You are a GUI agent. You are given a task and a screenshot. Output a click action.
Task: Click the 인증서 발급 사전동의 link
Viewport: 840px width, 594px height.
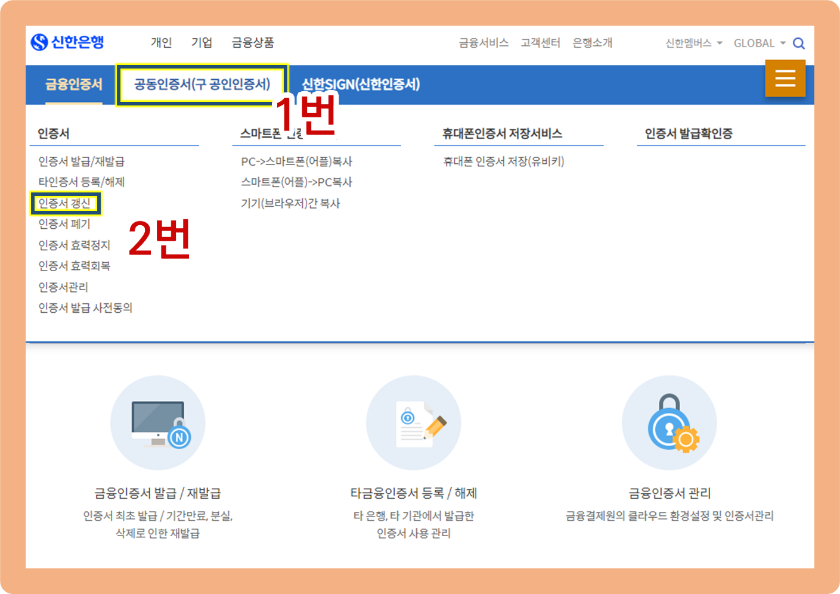point(85,308)
